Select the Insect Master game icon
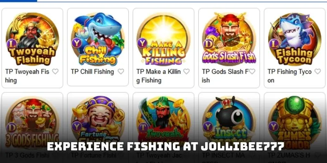The image size is (327, 163). tap(229, 123)
